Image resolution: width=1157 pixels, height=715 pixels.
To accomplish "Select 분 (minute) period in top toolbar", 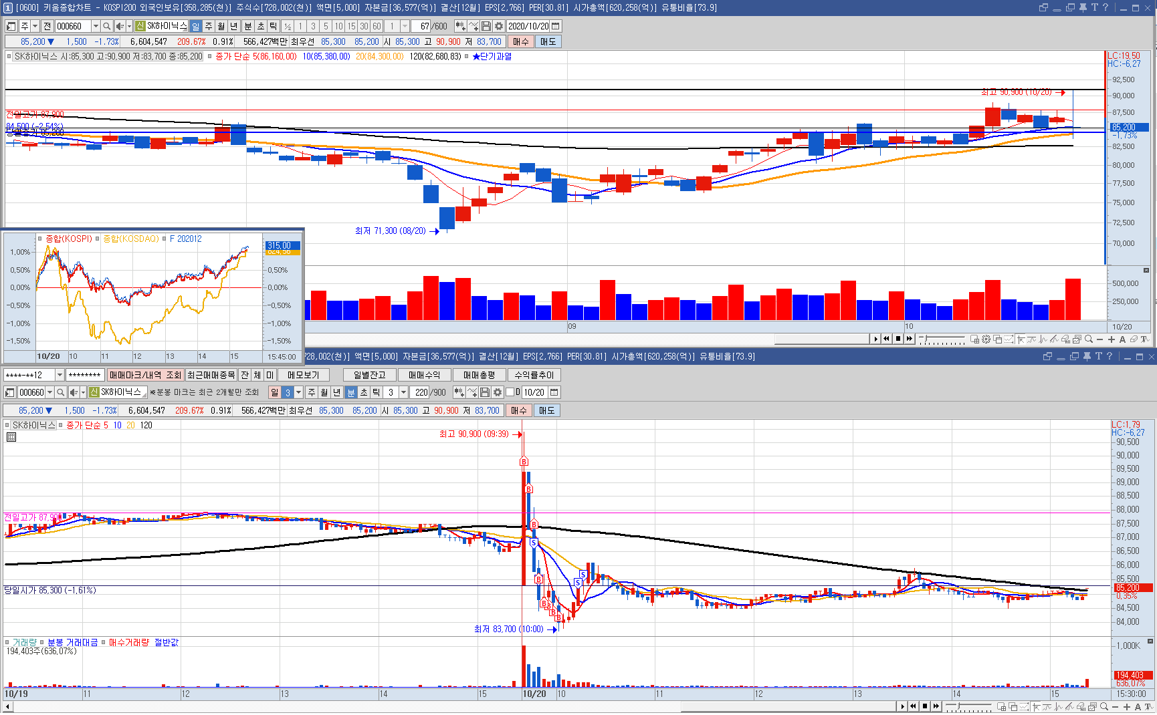I will (247, 26).
